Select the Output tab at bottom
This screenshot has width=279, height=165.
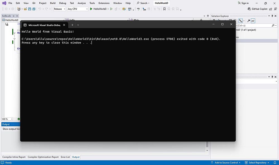[76, 157]
